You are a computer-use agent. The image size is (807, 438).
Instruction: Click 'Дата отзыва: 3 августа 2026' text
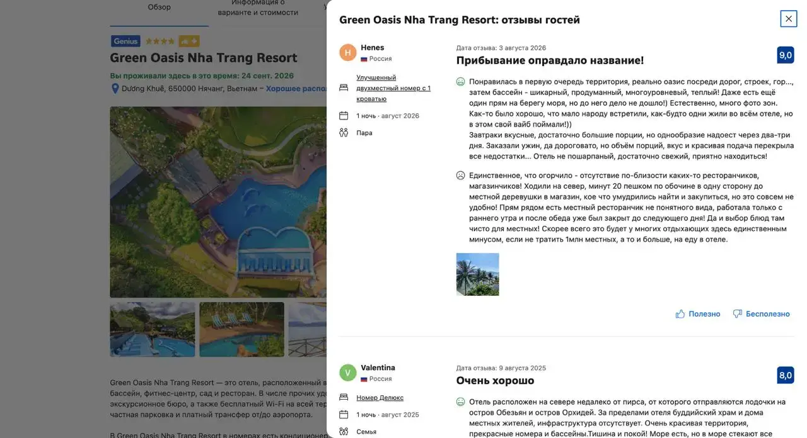pos(501,48)
